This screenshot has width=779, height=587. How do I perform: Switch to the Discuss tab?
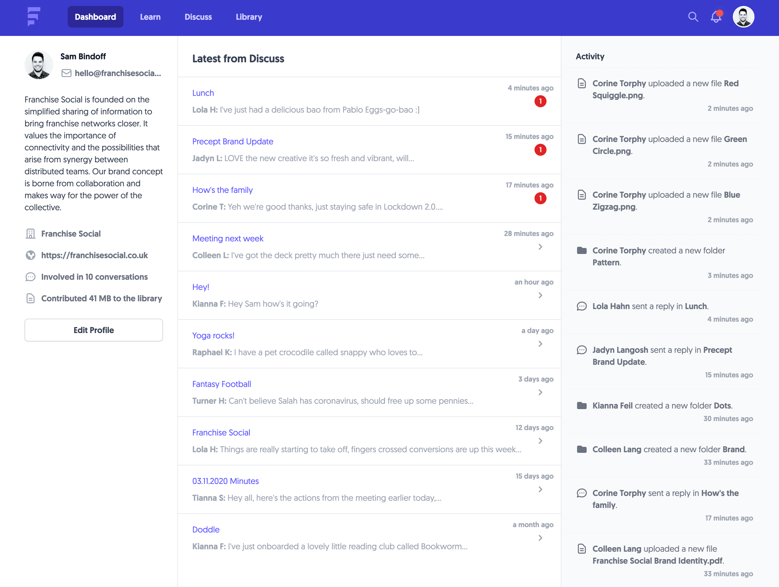point(198,17)
